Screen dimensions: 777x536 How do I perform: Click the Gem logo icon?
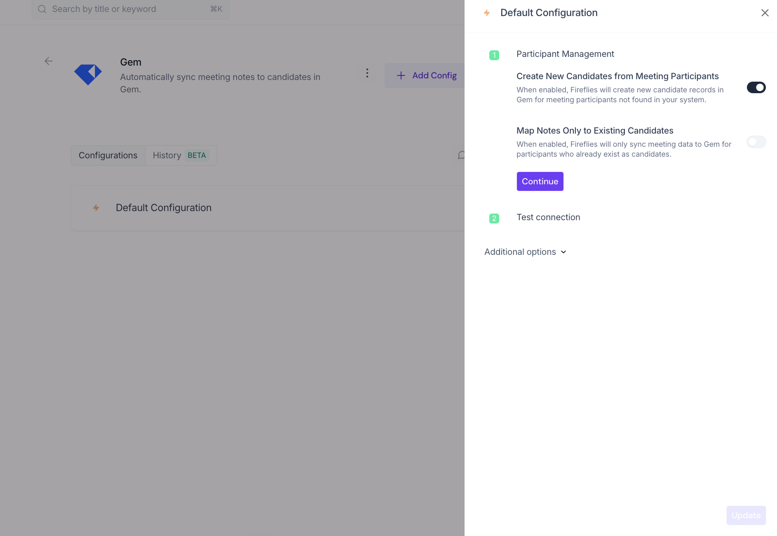click(88, 75)
